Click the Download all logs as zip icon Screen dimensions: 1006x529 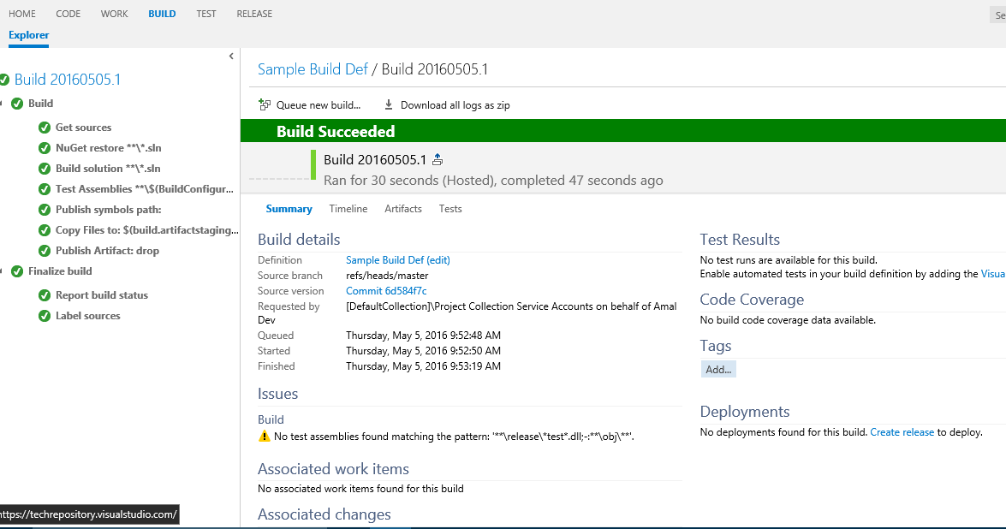click(x=389, y=105)
